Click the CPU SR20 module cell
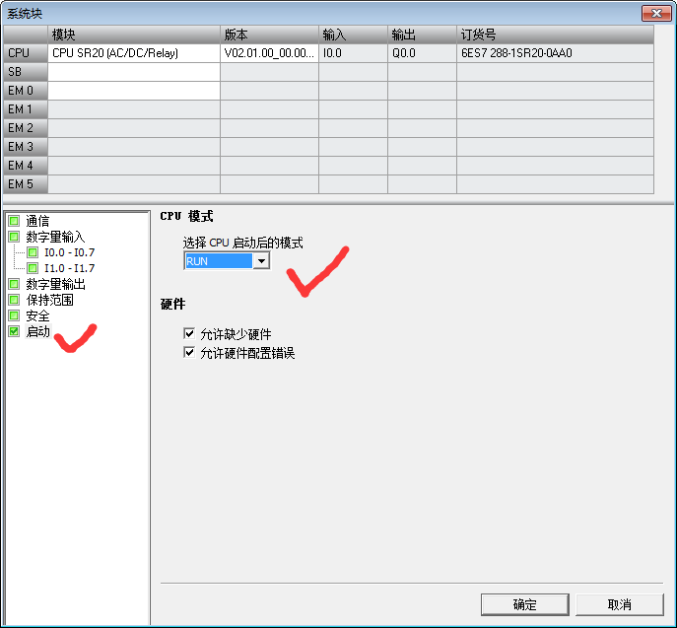The height and width of the screenshot is (628, 677). point(134,53)
